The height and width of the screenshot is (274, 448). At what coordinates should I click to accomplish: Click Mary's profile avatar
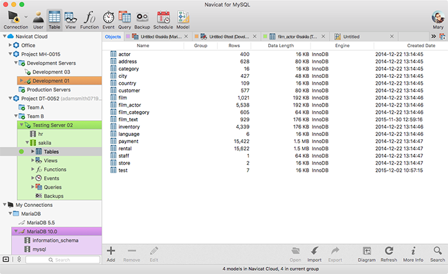(438, 18)
